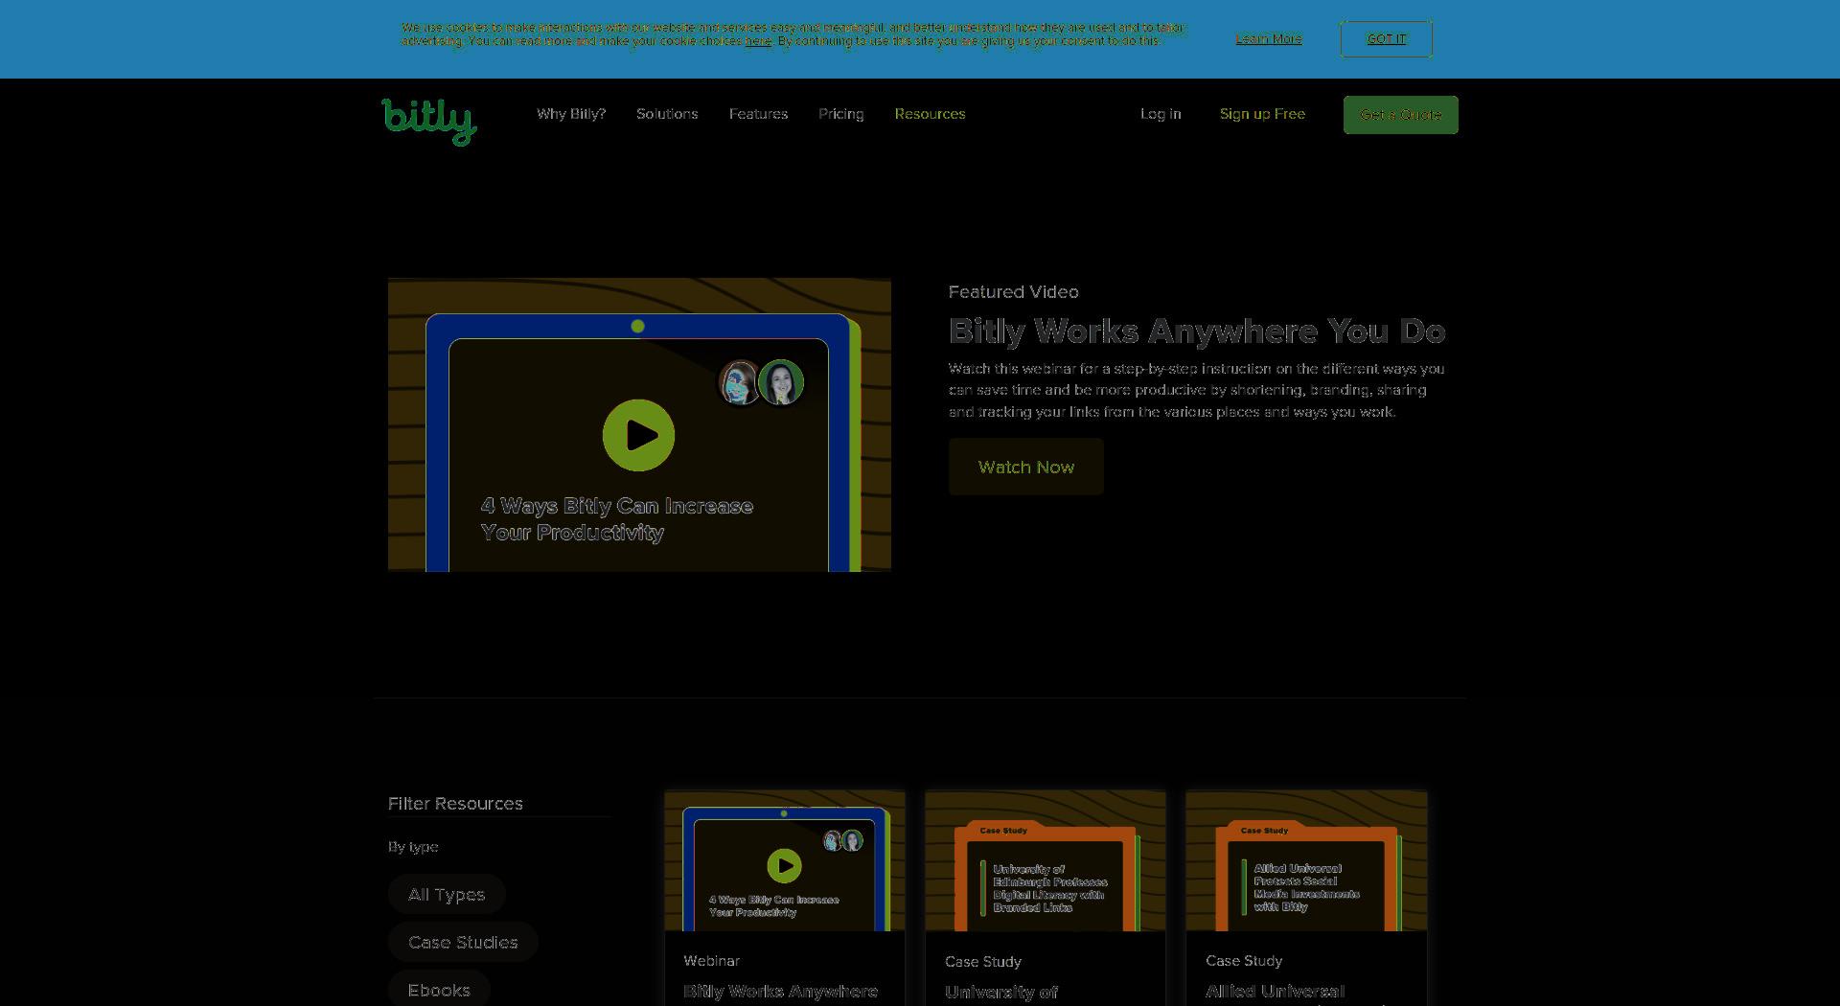Click the 'Filter Resources' heading
This screenshot has height=1006, width=1840.
coord(455,803)
